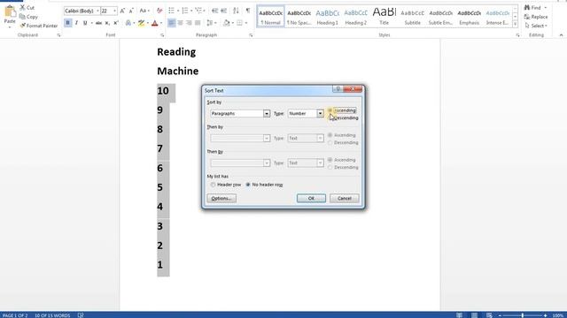Click the Shrink Font icon
Screen dimensions: 567x318
(x=131, y=11)
